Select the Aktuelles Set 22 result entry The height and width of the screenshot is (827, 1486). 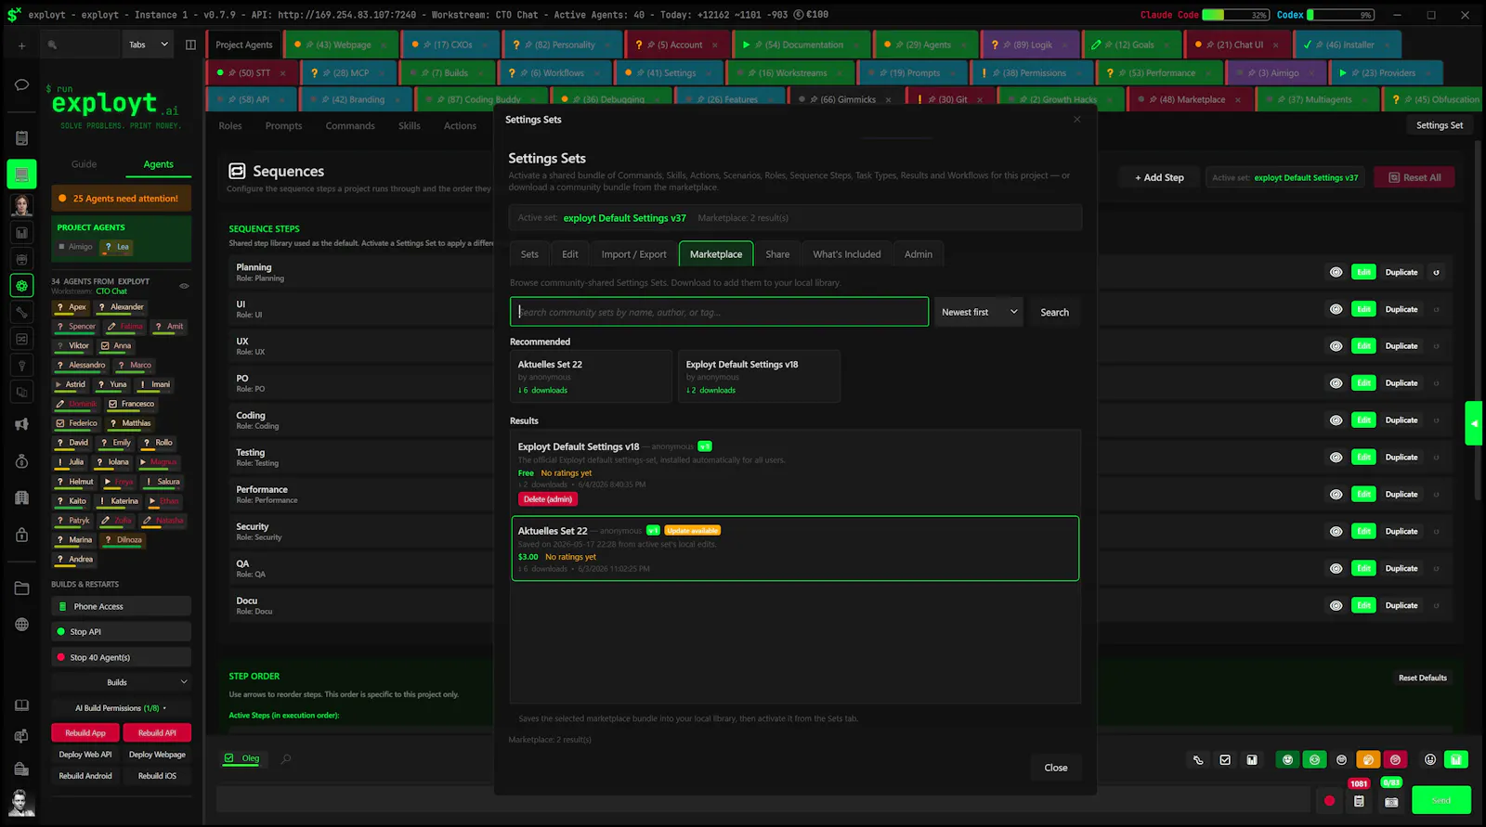coord(795,549)
